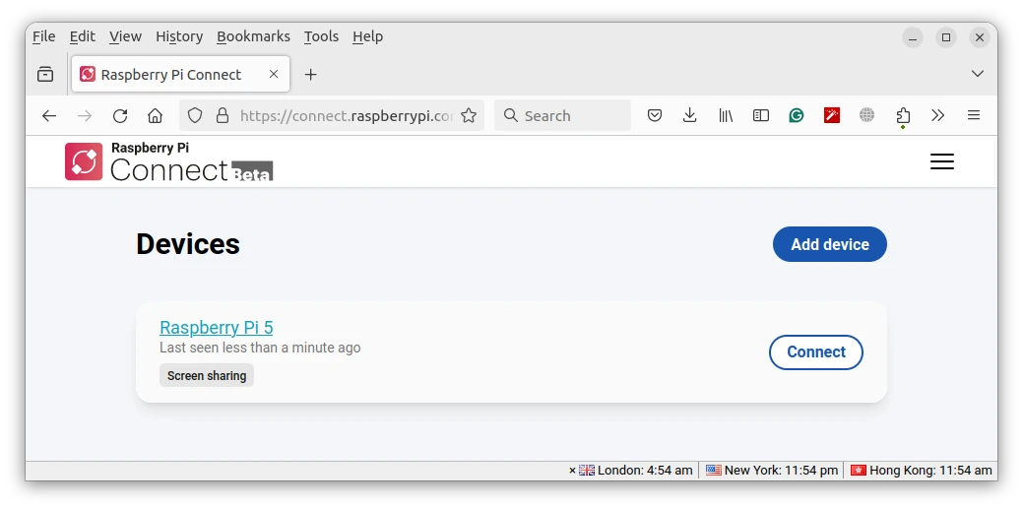Screen dimensions: 1023x509
Task: Open the Bookmarks menu
Action: [x=253, y=36]
